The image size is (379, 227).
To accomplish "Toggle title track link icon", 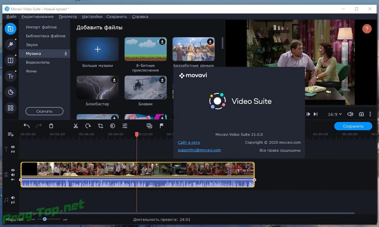I will click(13, 152).
